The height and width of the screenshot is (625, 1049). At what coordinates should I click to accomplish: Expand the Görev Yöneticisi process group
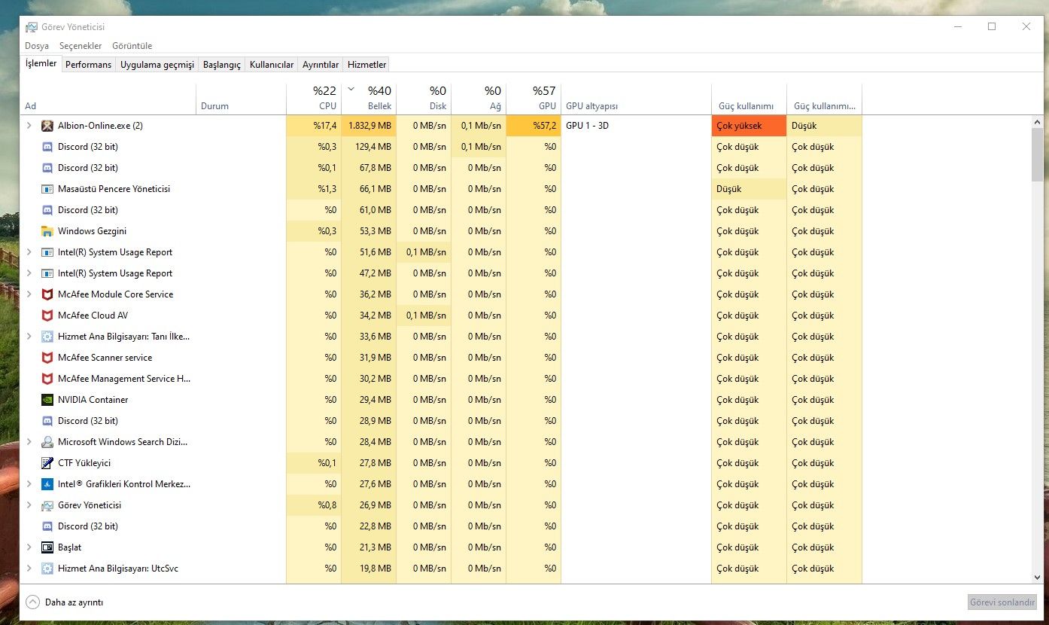(x=29, y=505)
